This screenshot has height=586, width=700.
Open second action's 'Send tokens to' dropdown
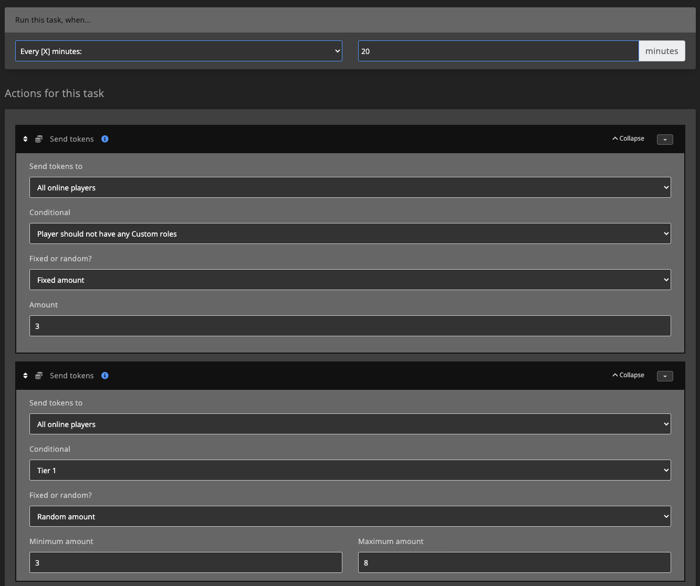pyautogui.click(x=350, y=424)
